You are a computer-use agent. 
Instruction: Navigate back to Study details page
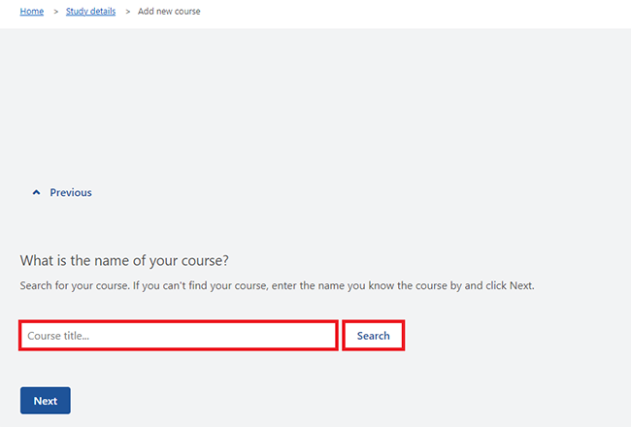[x=90, y=12]
